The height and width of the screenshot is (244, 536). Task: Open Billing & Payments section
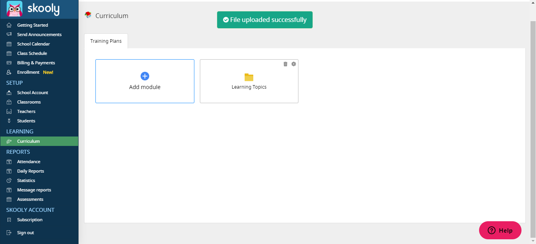tap(36, 63)
